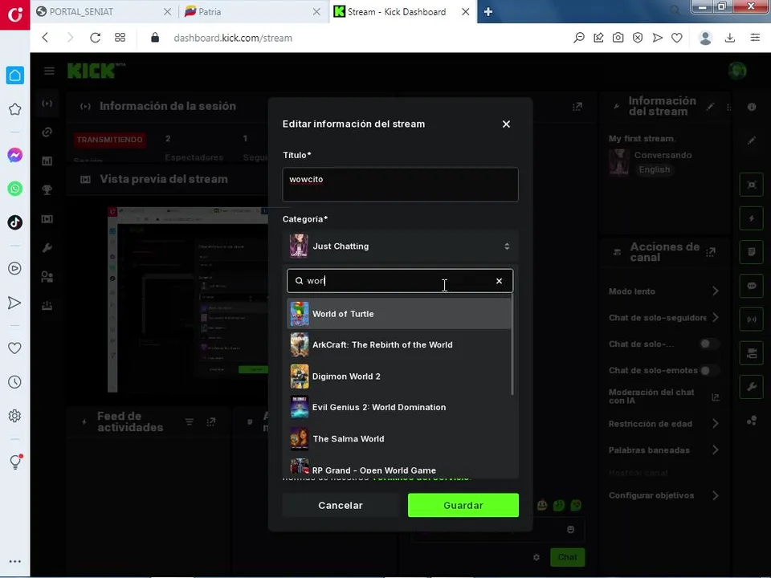Open the History clock icon in the sidebar
The width and height of the screenshot is (771, 578).
coord(14,382)
